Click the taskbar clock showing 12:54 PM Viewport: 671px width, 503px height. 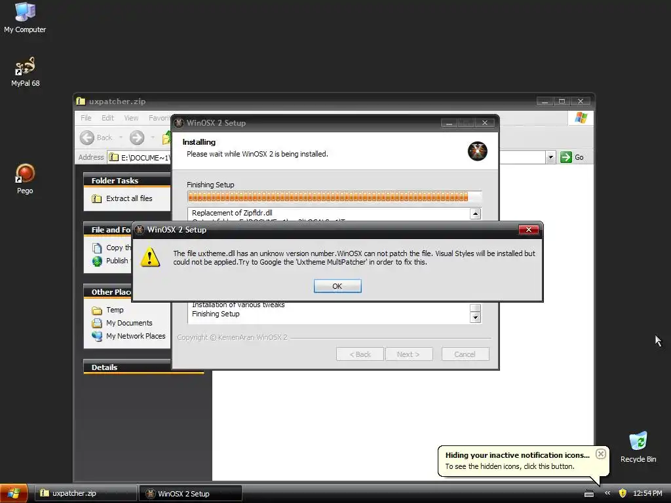(x=647, y=493)
